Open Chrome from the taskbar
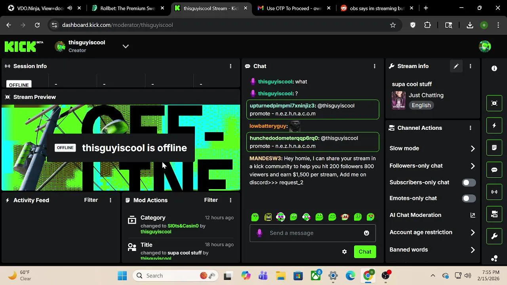 coord(368,276)
